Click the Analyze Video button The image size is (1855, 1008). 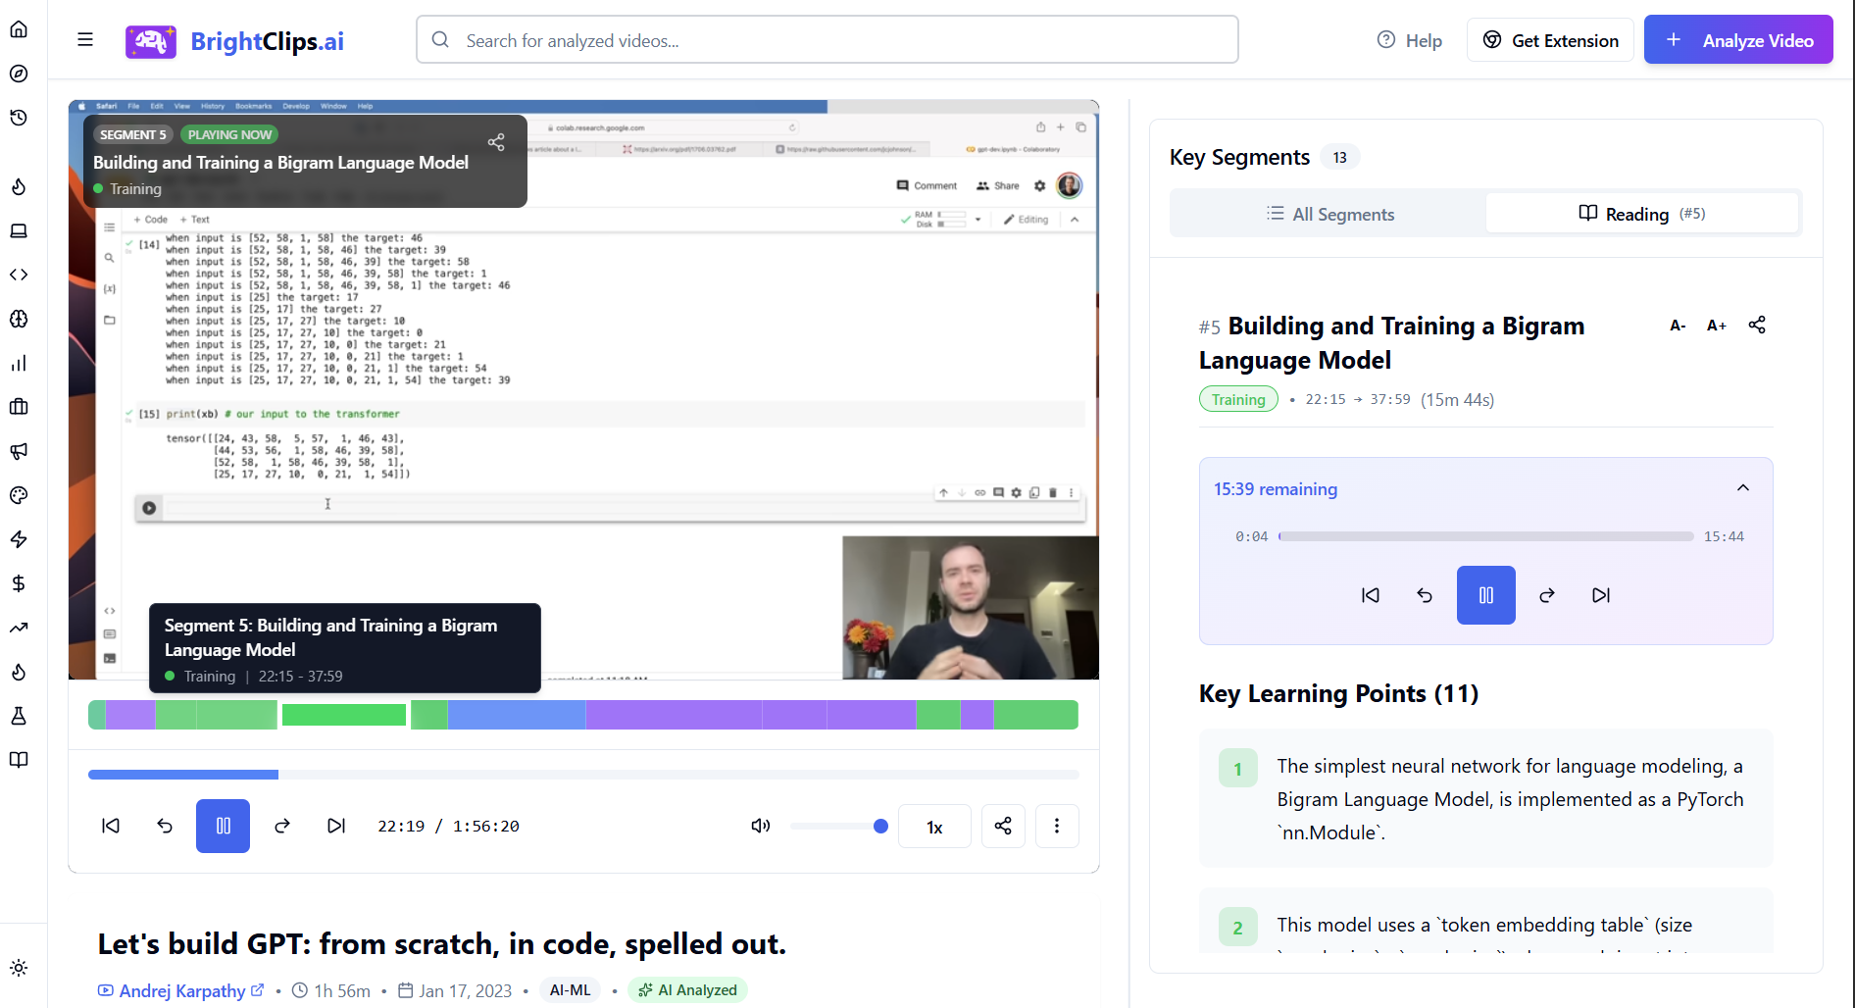coord(1738,40)
